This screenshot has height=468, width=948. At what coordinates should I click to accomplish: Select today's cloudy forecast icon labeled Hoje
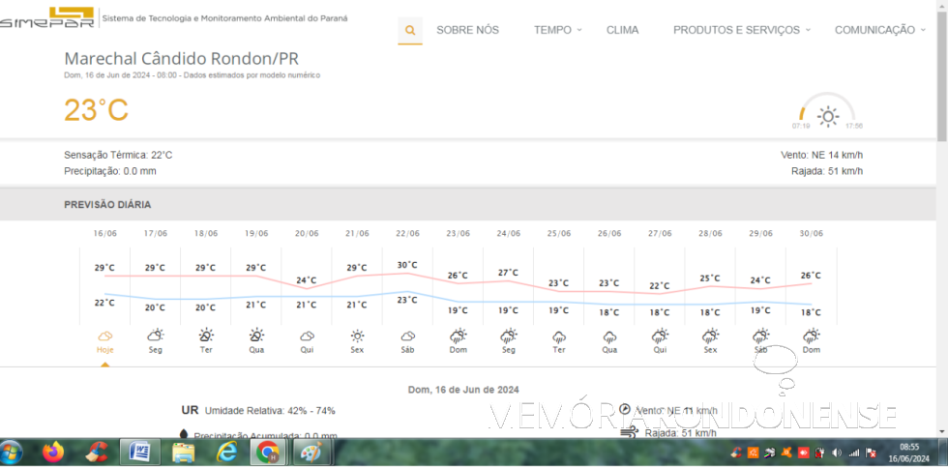(x=104, y=336)
